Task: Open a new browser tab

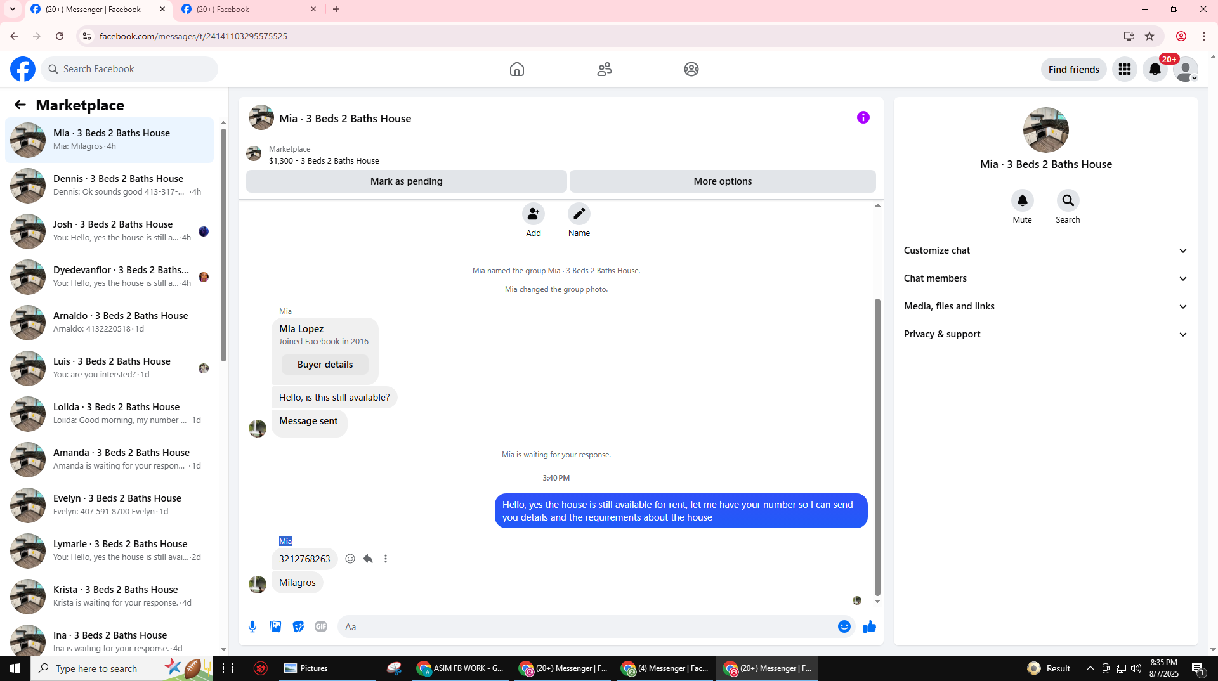Action: [336, 9]
